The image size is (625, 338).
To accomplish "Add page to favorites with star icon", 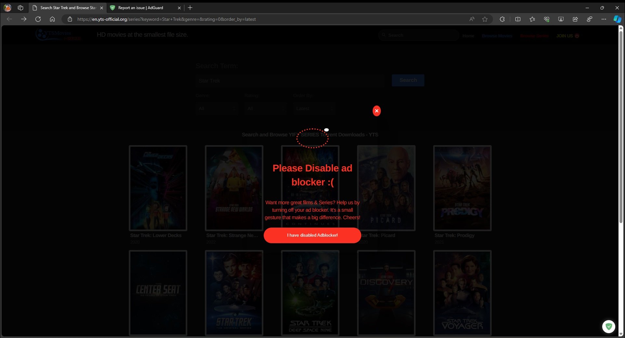I will tap(485, 19).
